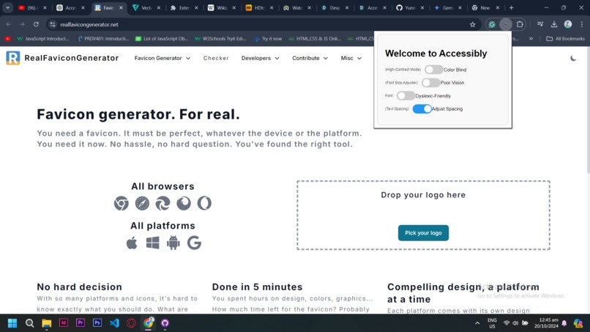
Task: Open File Explorer from taskbar
Action: [46, 323]
